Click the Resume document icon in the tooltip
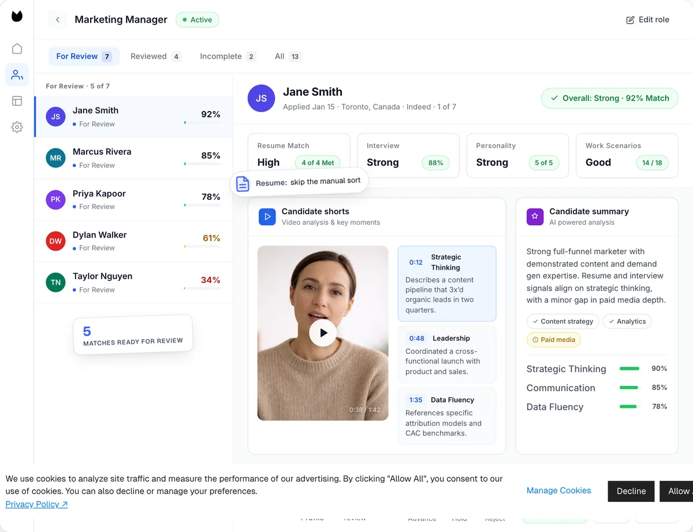This screenshot has height=532, width=693. (x=243, y=184)
